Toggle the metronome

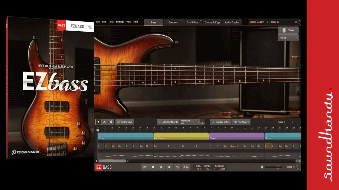click(177, 167)
